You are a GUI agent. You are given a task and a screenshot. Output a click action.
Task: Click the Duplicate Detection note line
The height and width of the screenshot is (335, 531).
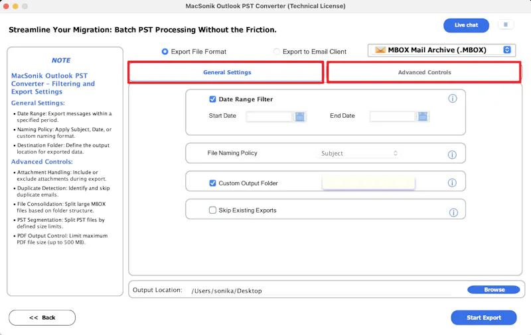pyautogui.click(x=63, y=191)
